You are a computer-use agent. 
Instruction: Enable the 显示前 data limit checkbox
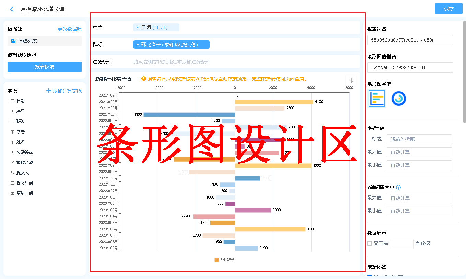(x=370, y=243)
